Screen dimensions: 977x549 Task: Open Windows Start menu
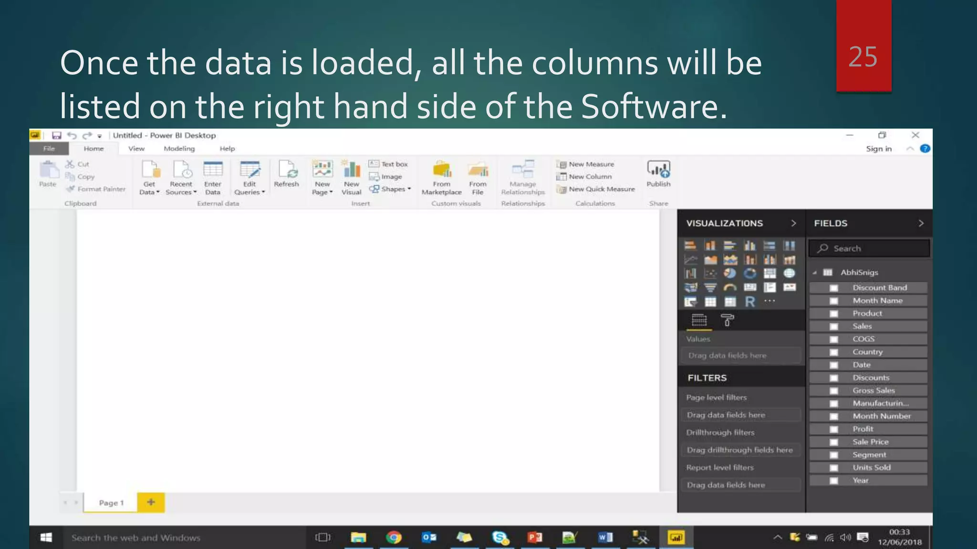point(46,538)
